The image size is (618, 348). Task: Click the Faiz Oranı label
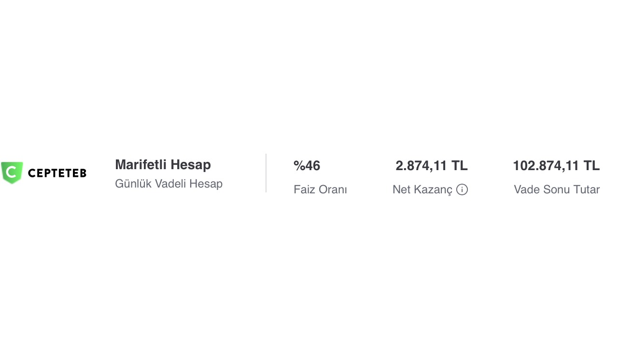point(320,189)
